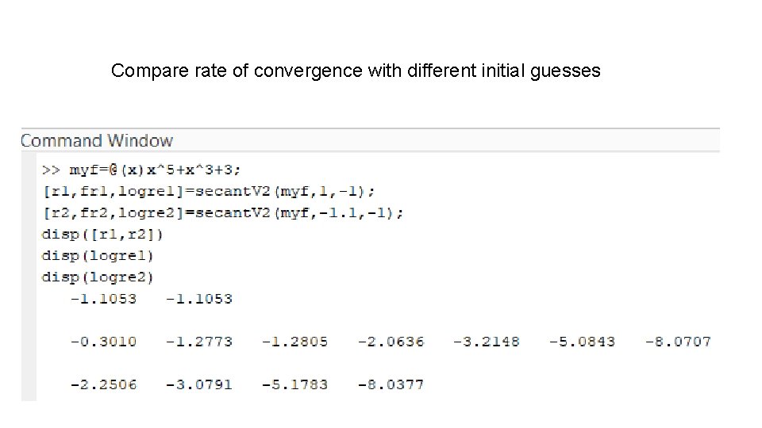Click the secantV2 line assigning r1
Viewport: 762px width, 428px height.
[209, 191]
